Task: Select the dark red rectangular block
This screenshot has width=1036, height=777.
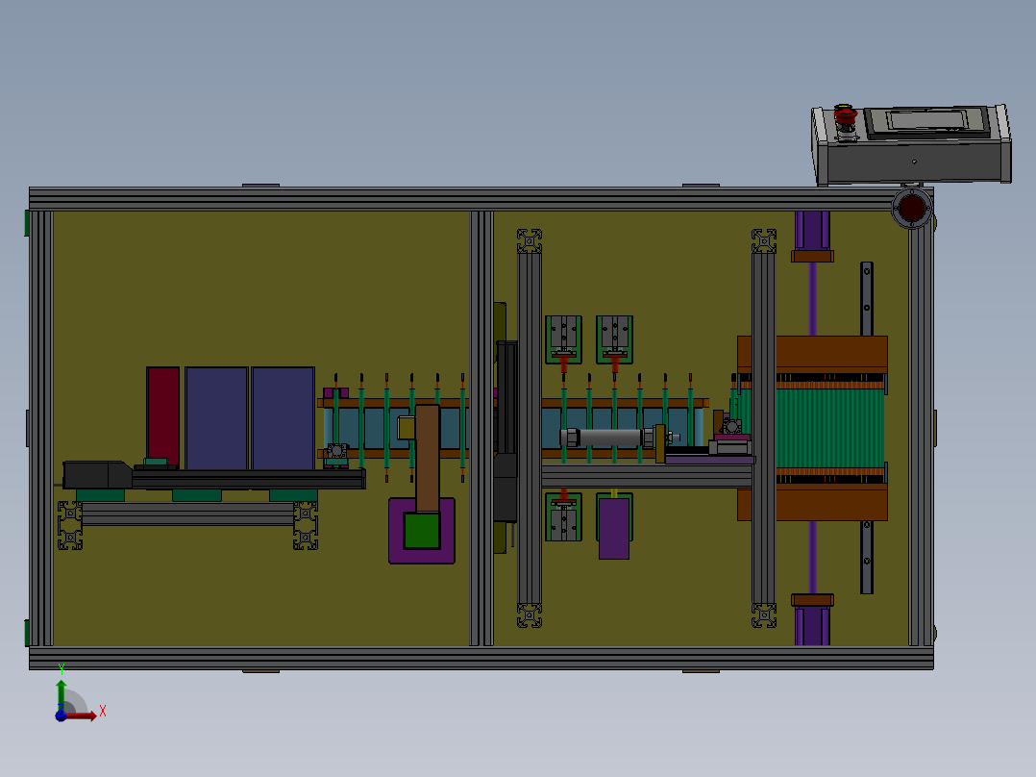Action: coord(162,412)
